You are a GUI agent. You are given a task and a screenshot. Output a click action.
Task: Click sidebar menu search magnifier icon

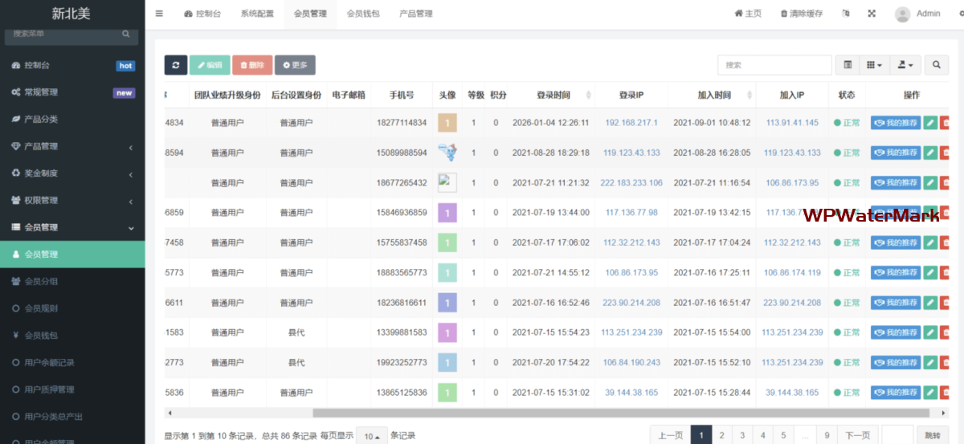pos(126,35)
